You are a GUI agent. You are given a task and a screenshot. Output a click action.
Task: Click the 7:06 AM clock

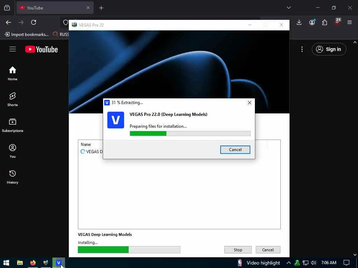click(329, 263)
